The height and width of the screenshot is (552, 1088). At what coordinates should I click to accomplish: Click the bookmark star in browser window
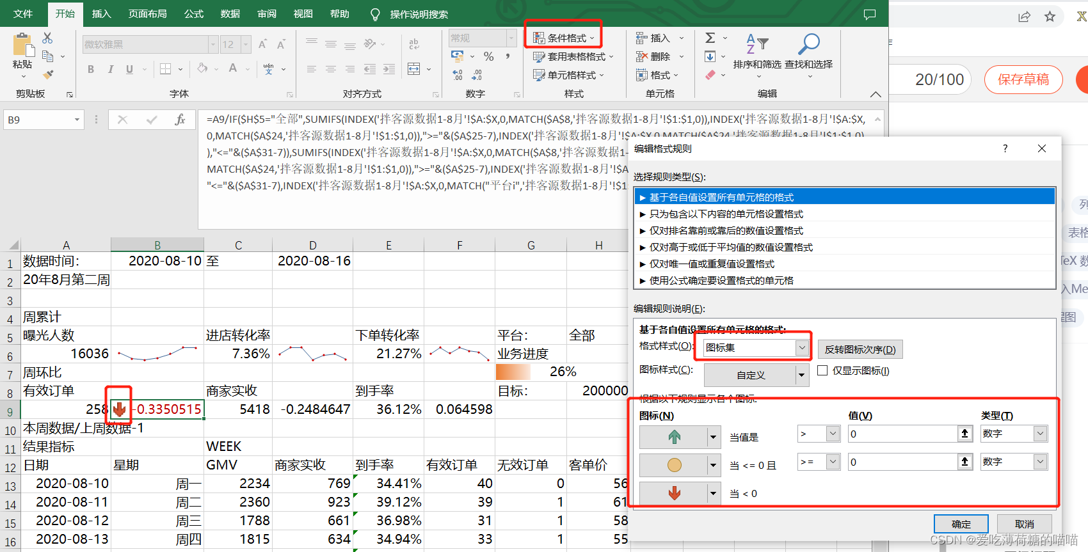tap(1050, 17)
